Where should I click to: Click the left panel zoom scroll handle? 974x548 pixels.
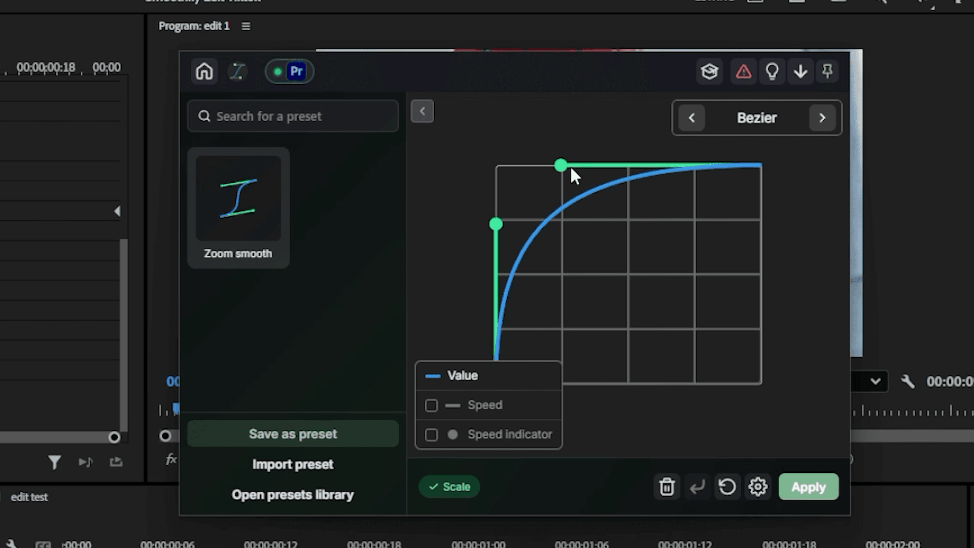(114, 437)
